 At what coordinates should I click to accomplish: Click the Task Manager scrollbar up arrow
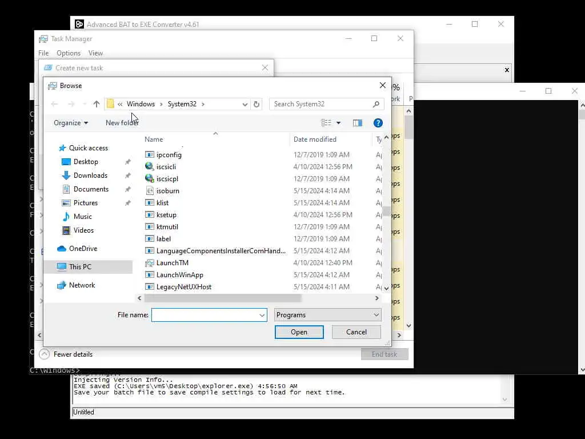[409, 111]
